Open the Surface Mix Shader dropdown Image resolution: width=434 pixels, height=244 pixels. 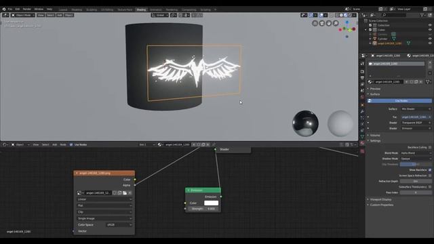point(416,109)
